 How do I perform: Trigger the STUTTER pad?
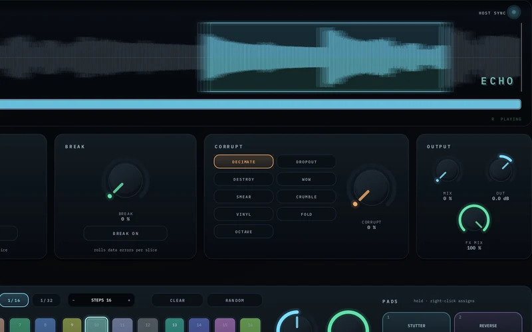416,322
